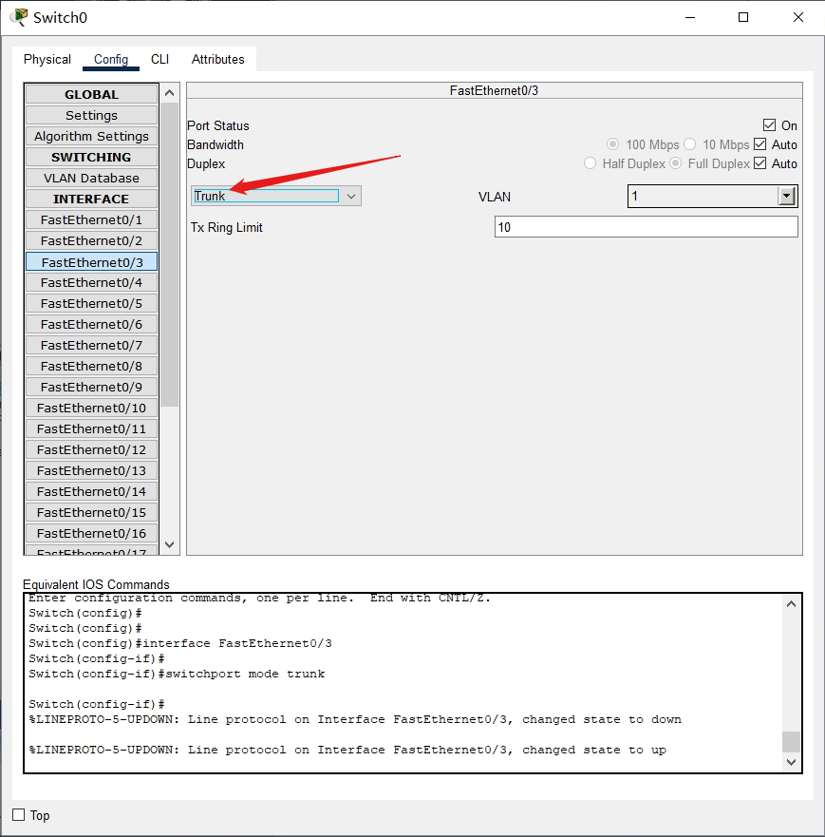This screenshot has height=837, width=825.
Task: Click the SWITCHING section header
Action: point(92,157)
